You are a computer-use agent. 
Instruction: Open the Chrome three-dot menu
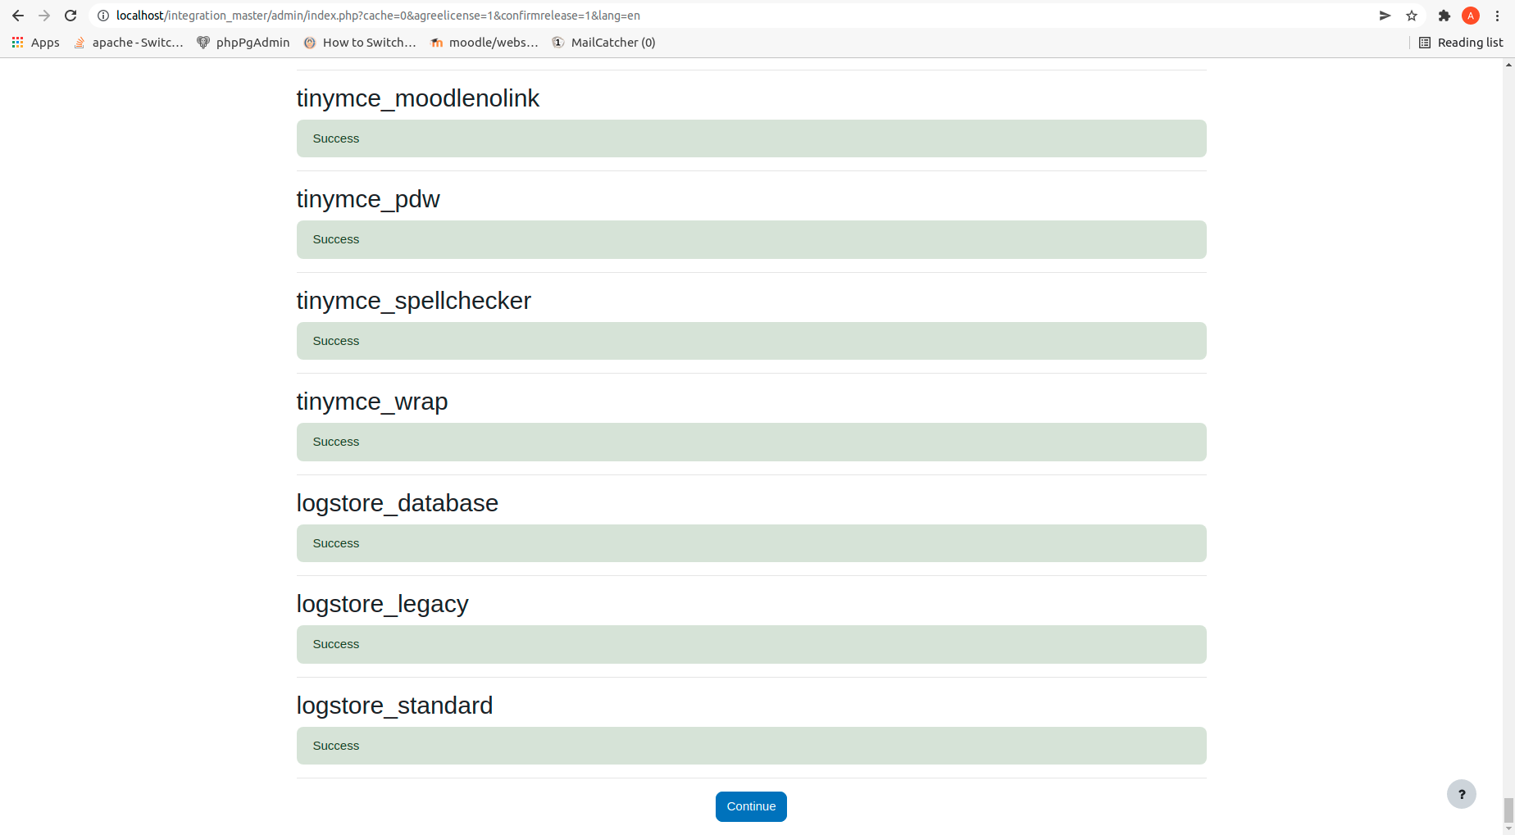[1497, 16]
